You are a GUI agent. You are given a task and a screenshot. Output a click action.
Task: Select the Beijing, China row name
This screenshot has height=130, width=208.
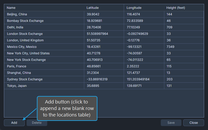pyautogui.click(x=44, y=14)
